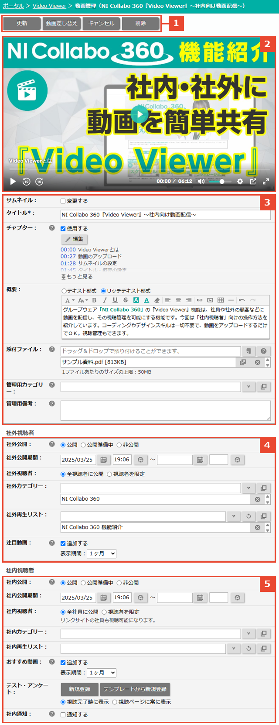279x725 pixels.
Task: Apply strikethrough formatting
Action: pos(126,300)
